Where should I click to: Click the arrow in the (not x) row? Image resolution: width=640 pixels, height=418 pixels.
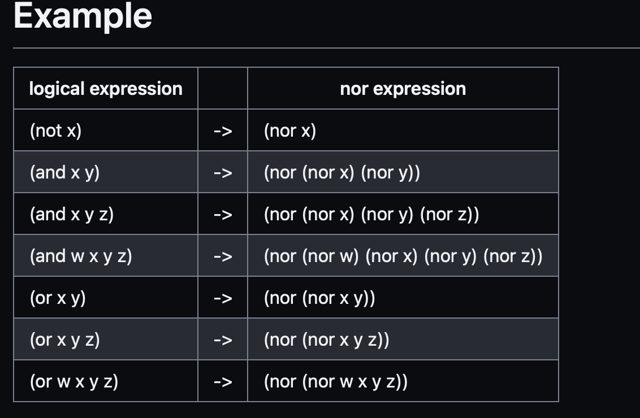(223, 131)
